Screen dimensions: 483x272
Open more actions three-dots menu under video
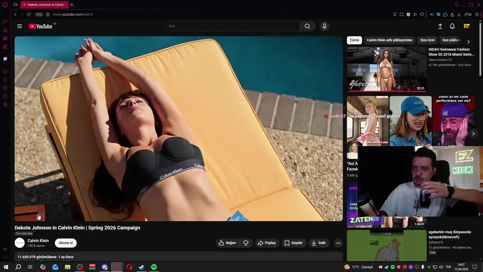click(338, 243)
